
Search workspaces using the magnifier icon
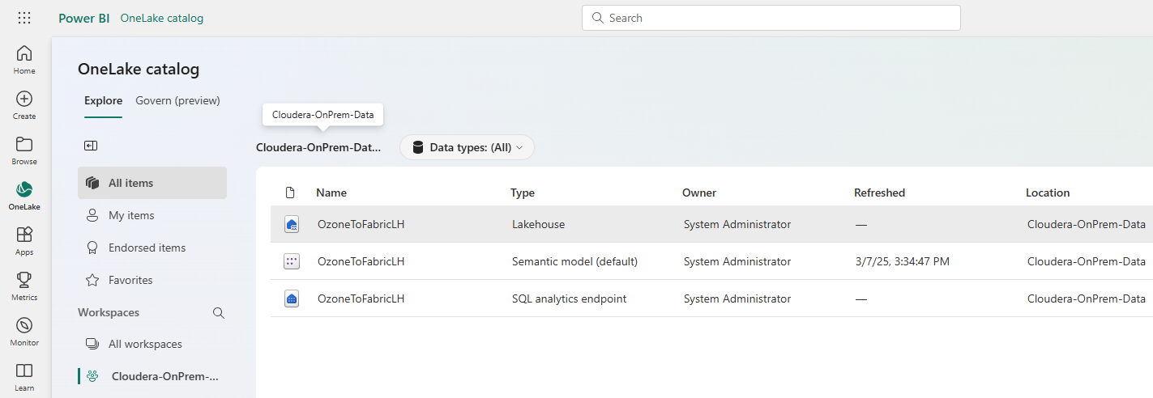[218, 313]
